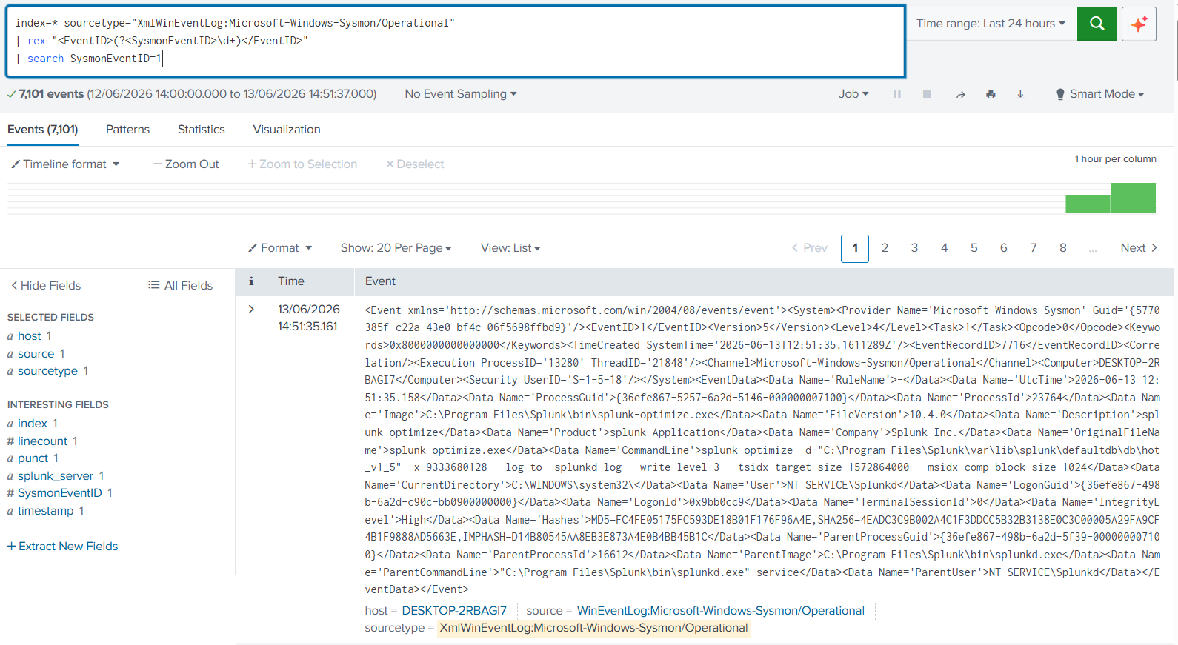Open the timestamp interesting field
The height and width of the screenshot is (645, 1178).
46,511
